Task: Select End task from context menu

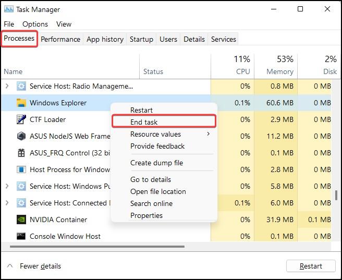Action: (144, 122)
